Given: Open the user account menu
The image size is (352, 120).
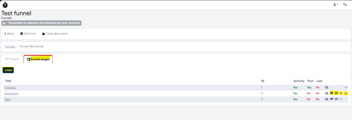Looking at the screenshot, I should 336,5.
